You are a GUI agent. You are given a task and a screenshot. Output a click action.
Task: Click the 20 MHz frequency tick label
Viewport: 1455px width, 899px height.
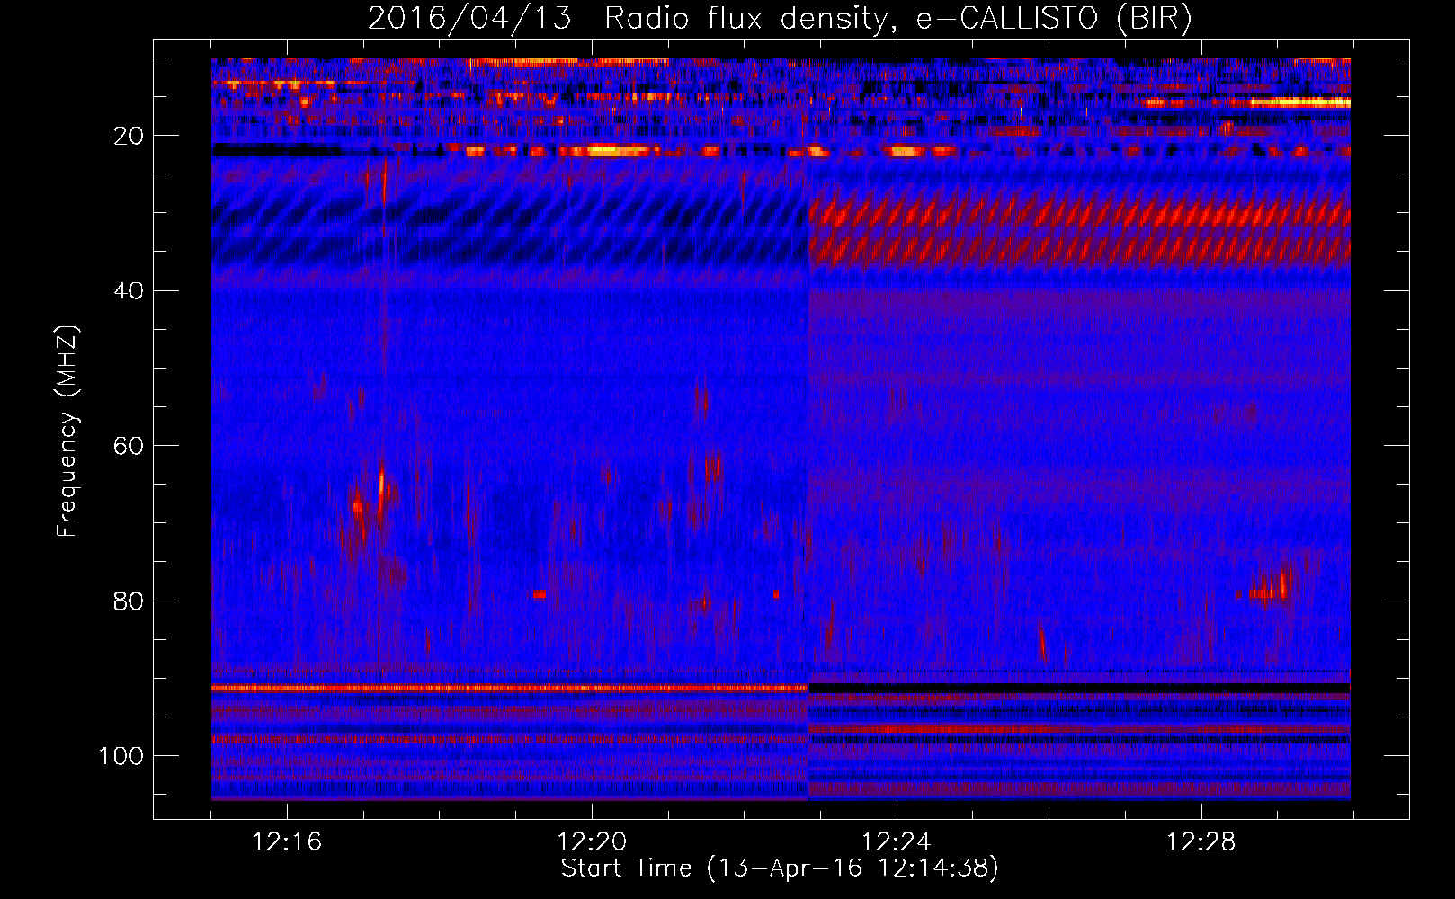click(129, 136)
